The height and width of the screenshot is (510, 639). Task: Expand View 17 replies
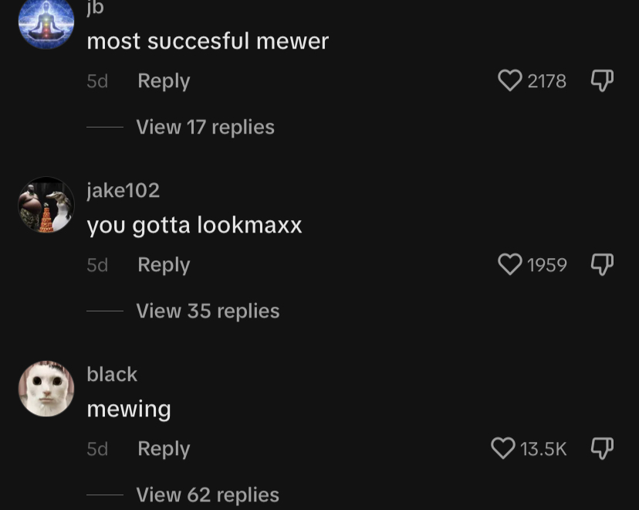tap(205, 127)
